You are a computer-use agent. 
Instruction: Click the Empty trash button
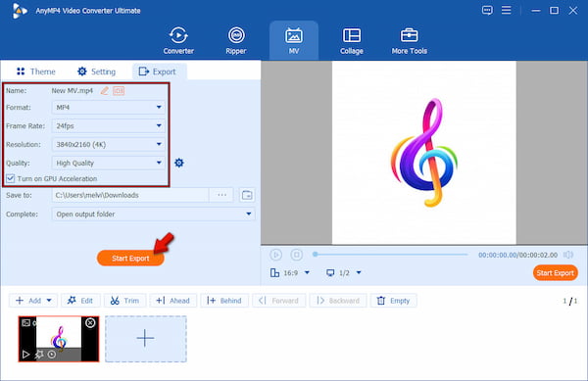point(393,301)
